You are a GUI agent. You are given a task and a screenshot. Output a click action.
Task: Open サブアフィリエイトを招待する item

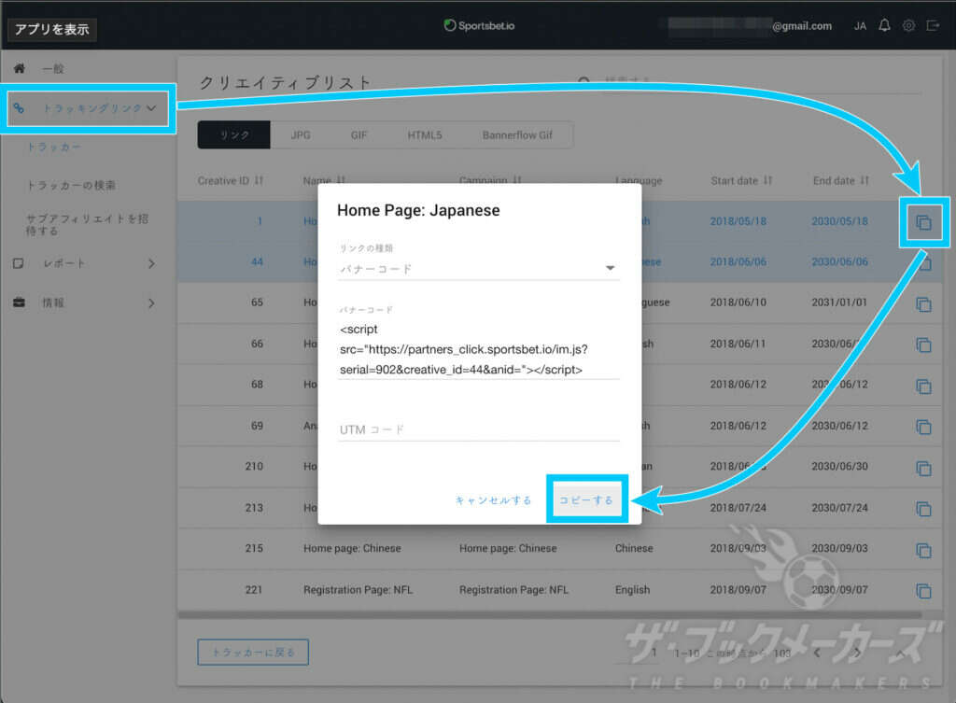click(x=87, y=224)
